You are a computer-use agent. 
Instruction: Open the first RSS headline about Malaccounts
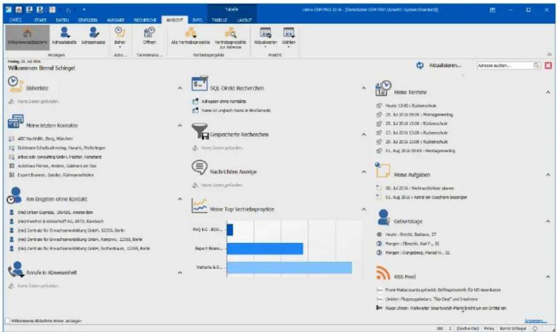443,290
